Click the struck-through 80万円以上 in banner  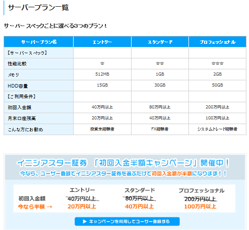(139, 198)
